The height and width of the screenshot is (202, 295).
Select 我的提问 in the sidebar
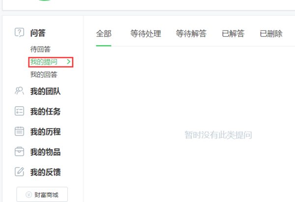tap(44, 62)
